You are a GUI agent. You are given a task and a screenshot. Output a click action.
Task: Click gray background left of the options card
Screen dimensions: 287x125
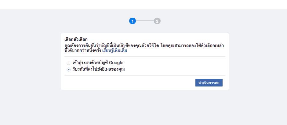31,61
